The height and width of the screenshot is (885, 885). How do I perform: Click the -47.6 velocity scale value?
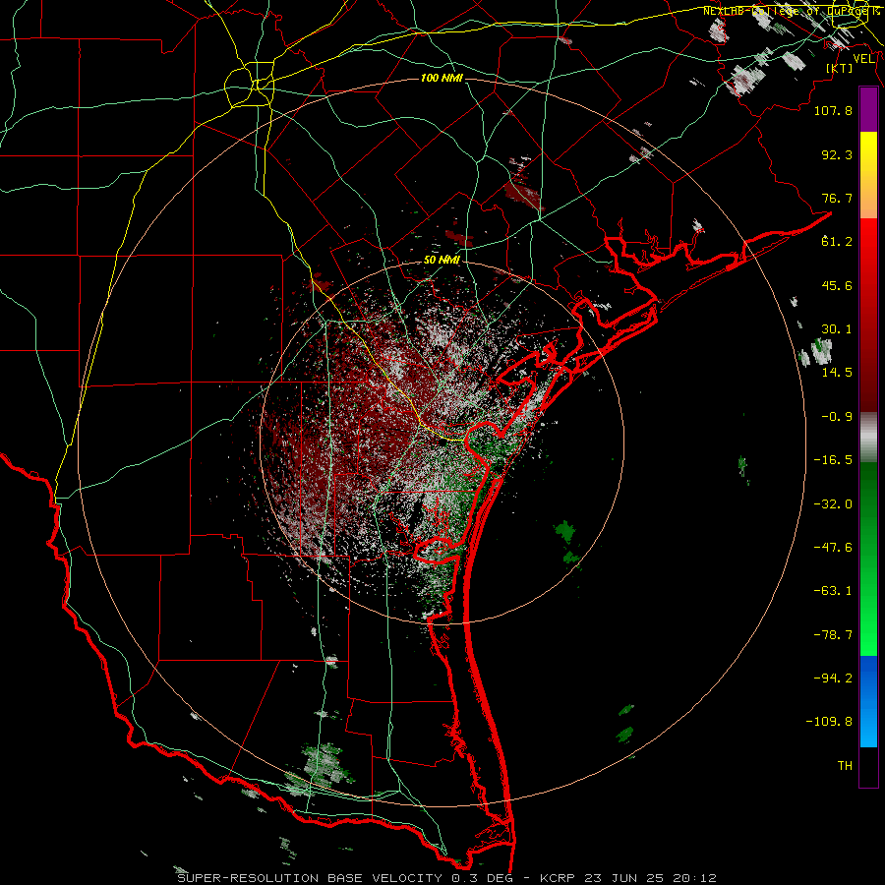[833, 548]
